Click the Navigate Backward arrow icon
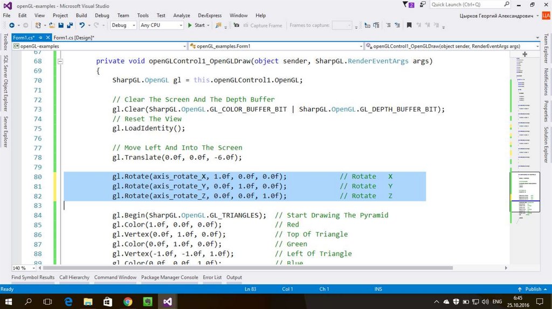The image size is (552, 309). point(11,25)
